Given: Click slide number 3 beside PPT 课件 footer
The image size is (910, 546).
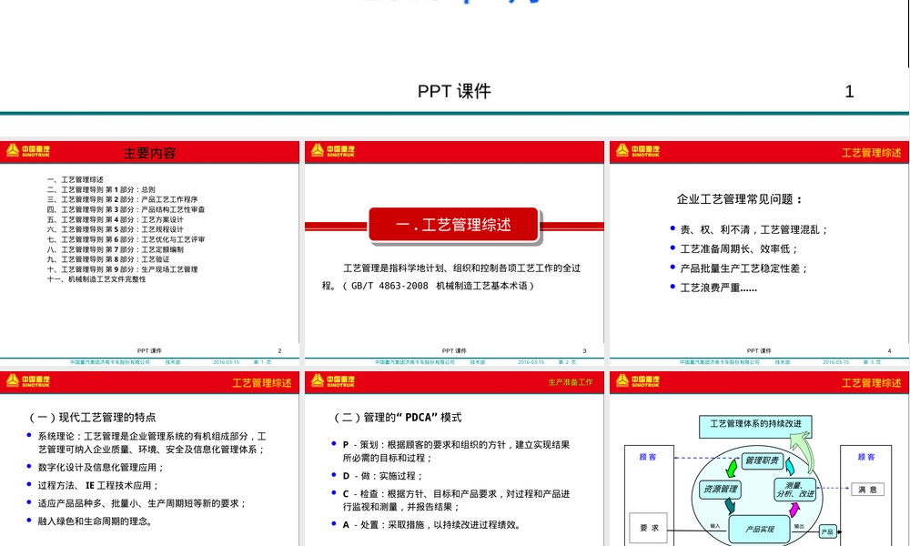Looking at the screenshot, I should [584, 351].
